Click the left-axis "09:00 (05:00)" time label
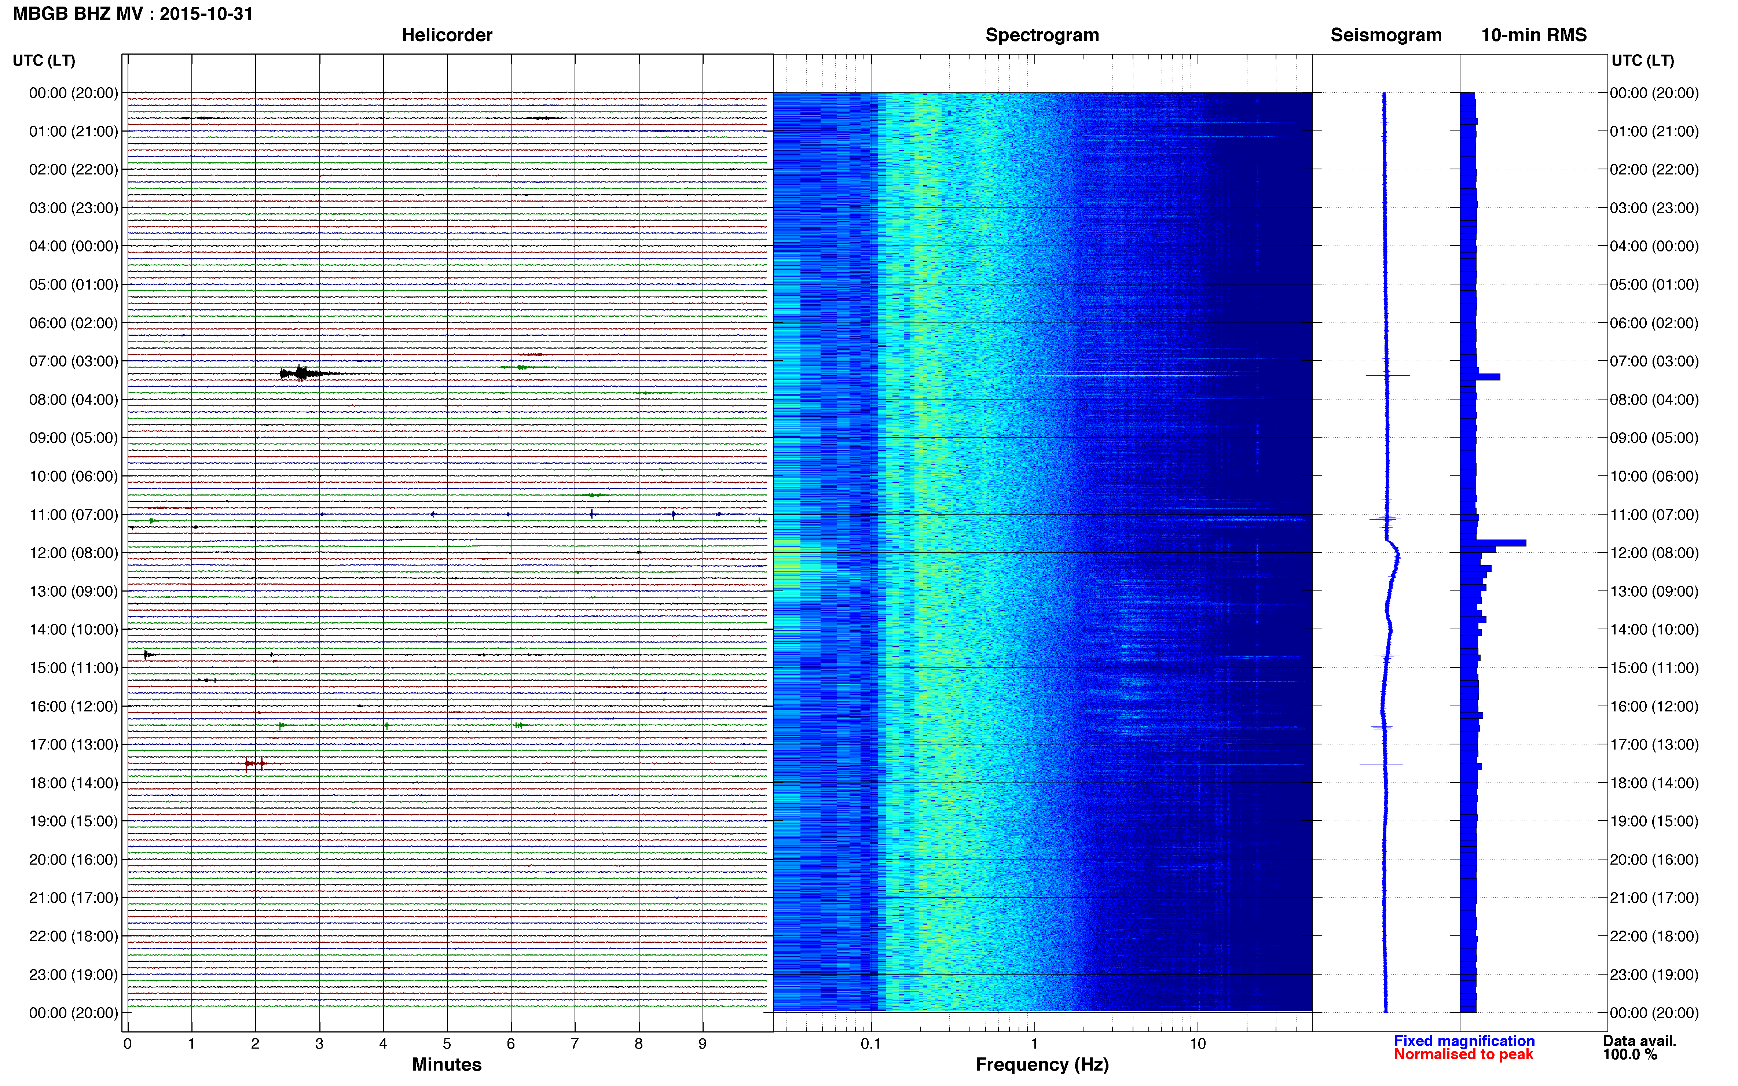1738x1086 pixels. 73,438
